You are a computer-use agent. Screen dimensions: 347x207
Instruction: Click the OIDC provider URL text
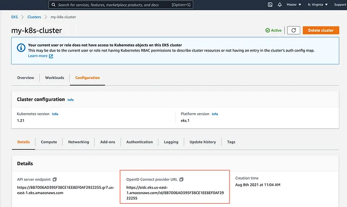[175, 193]
